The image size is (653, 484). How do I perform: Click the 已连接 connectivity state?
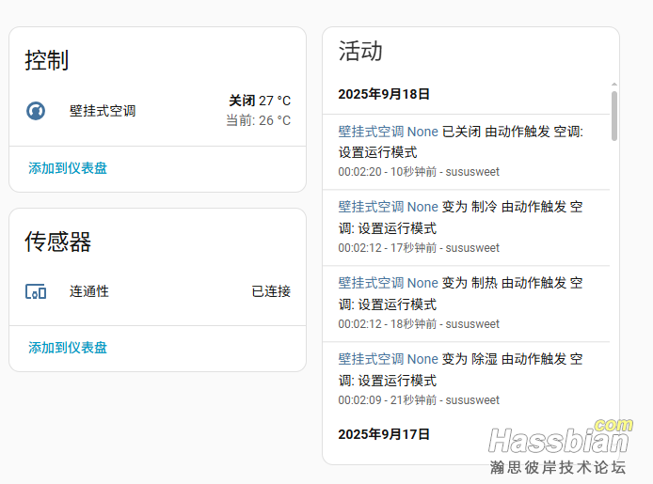tap(271, 291)
